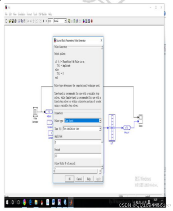Click the Amplitude input field

click(78, 142)
